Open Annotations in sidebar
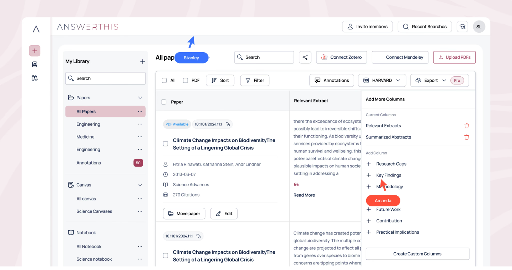 click(89, 163)
